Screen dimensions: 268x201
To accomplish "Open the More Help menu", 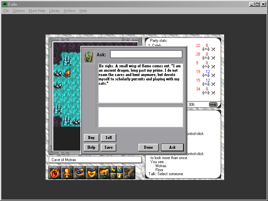I will click(x=37, y=11).
